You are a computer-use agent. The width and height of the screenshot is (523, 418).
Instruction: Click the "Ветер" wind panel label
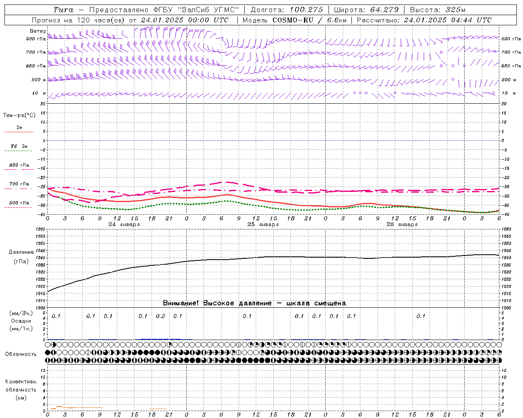point(38,31)
